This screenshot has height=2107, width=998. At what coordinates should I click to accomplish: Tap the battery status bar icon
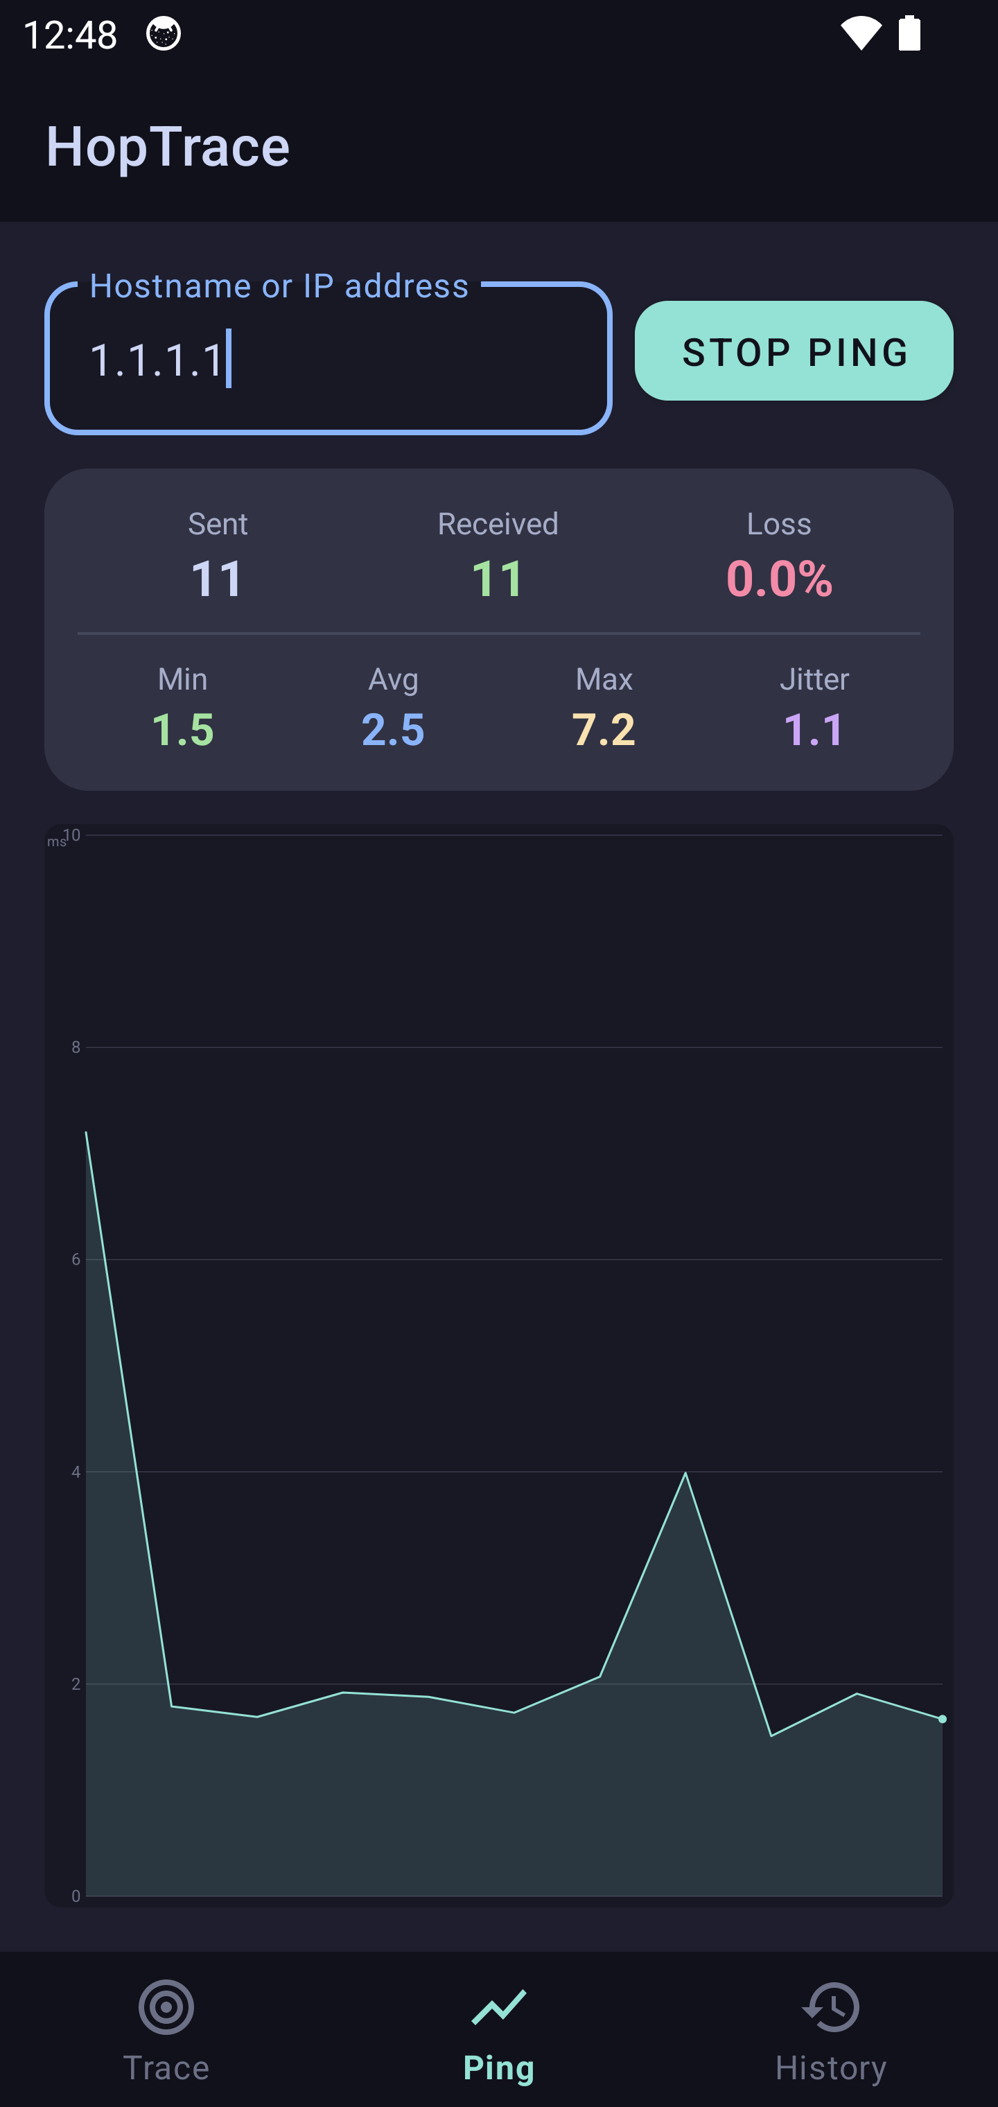tap(910, 35)
